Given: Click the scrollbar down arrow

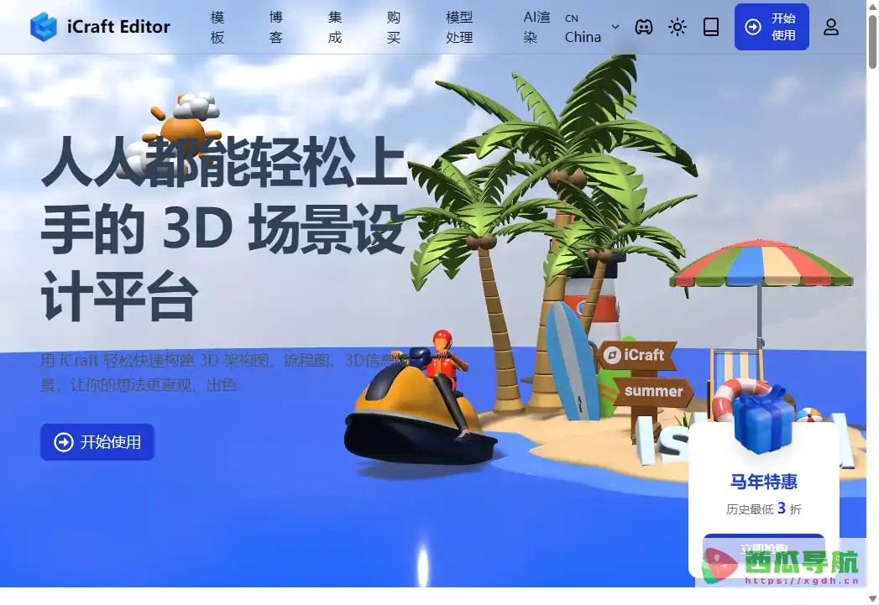Looking at the screenshot, I should coord(872,598).
